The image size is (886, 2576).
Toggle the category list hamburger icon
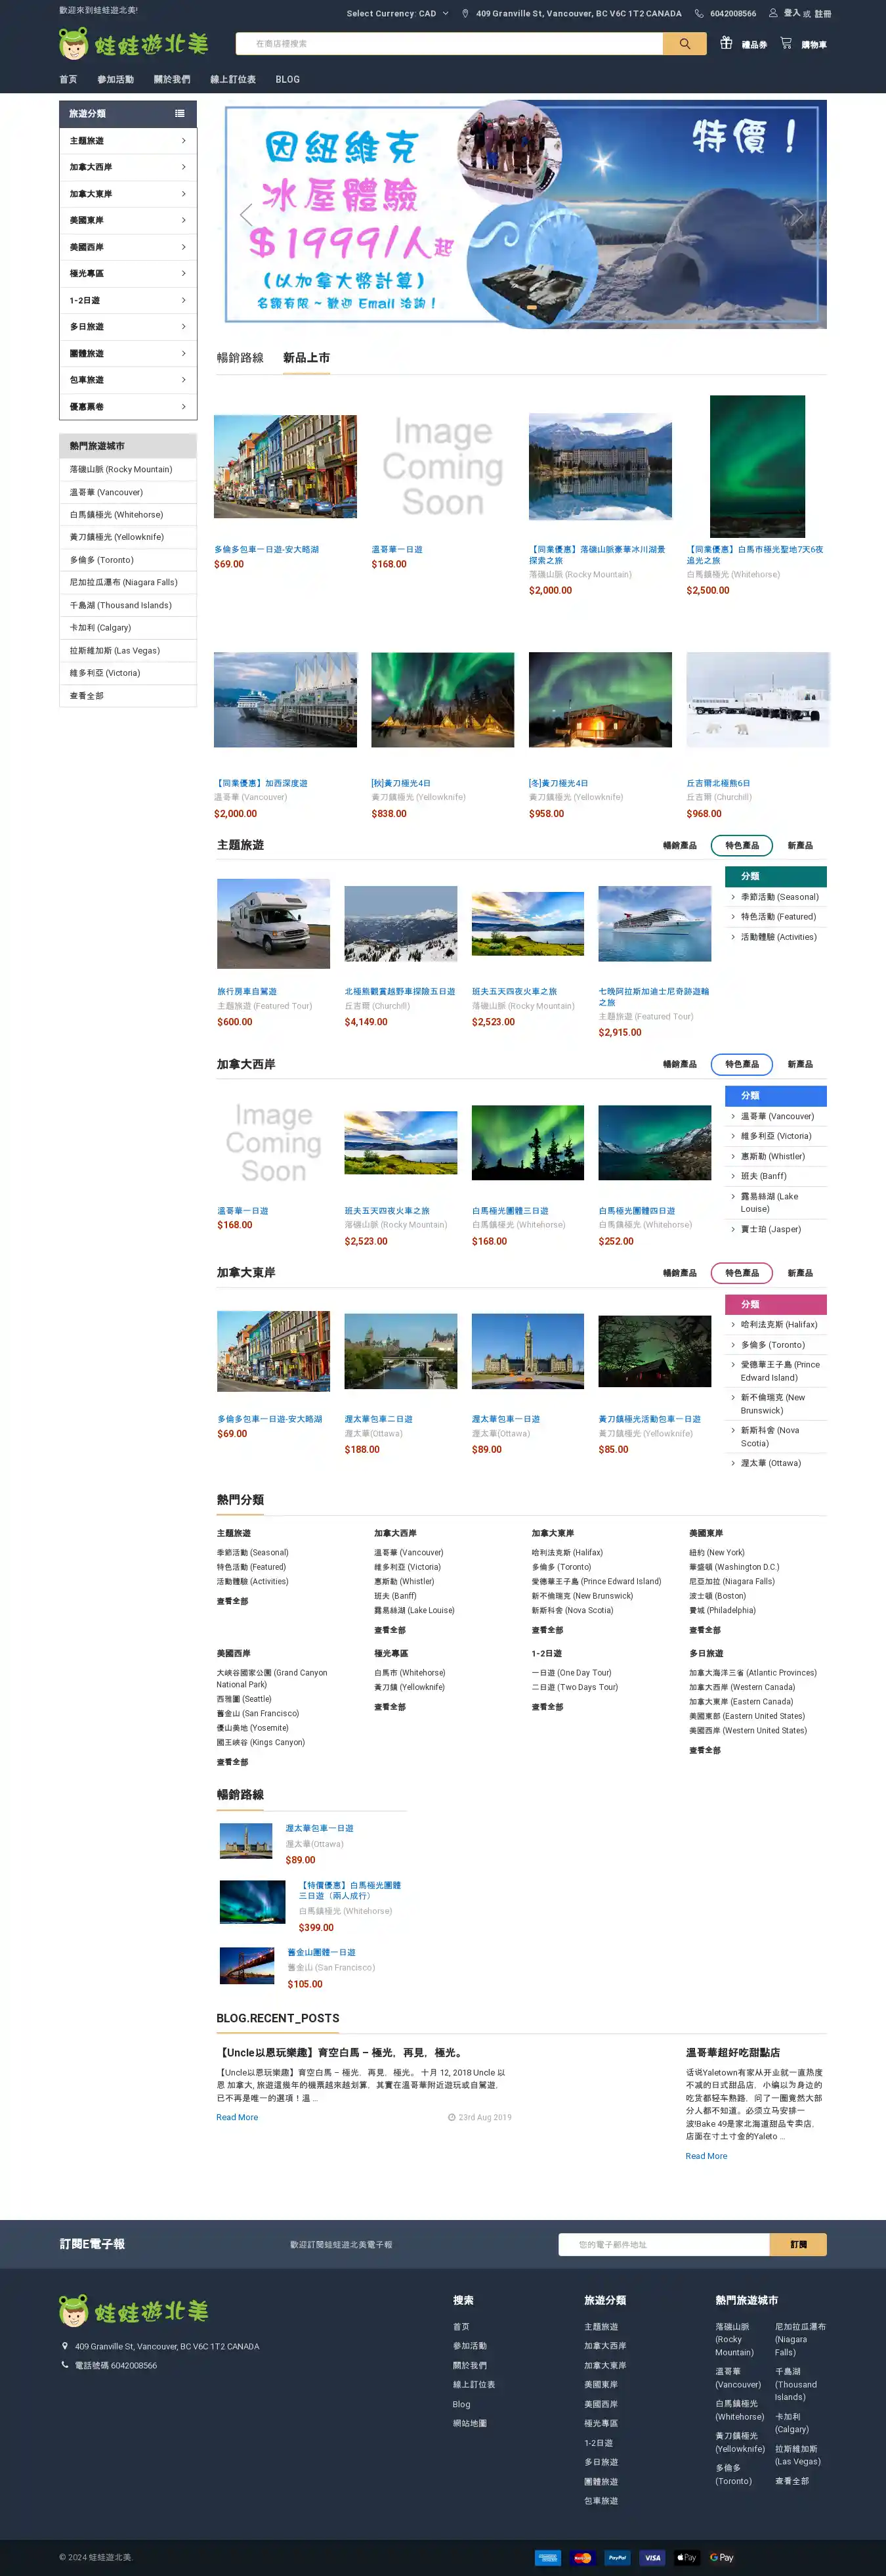click(180, 114)
